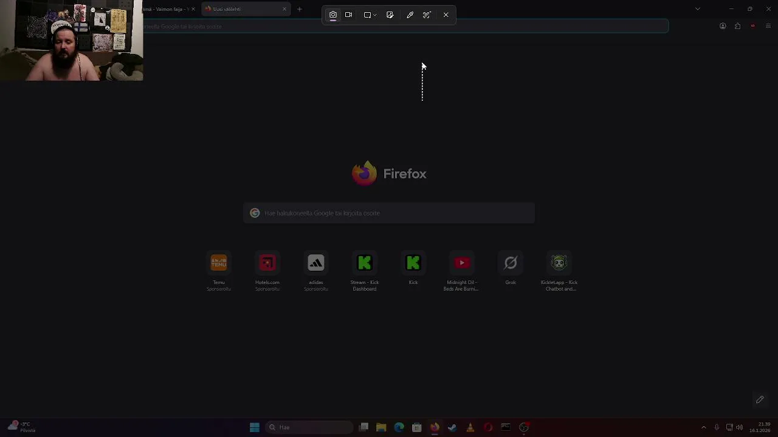Image resolution: width=778 pixels, height=437 pixels.
Task: Click the Firefox logo on new tab page
Action: click(x=364, y=174)
